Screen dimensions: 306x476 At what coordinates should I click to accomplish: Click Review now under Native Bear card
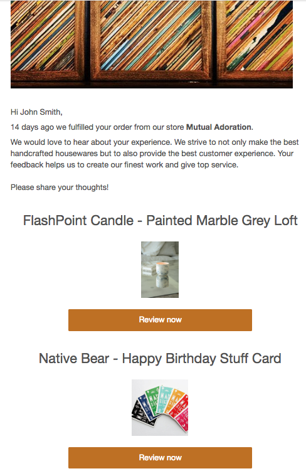(160, 457)
